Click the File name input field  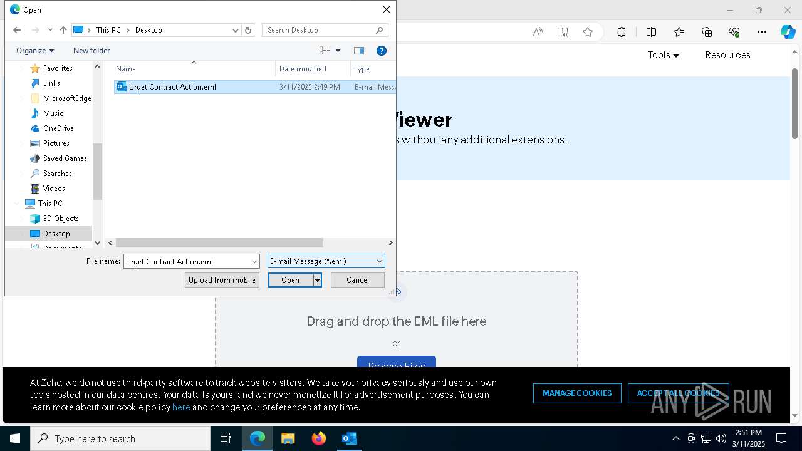click(186, 261)
